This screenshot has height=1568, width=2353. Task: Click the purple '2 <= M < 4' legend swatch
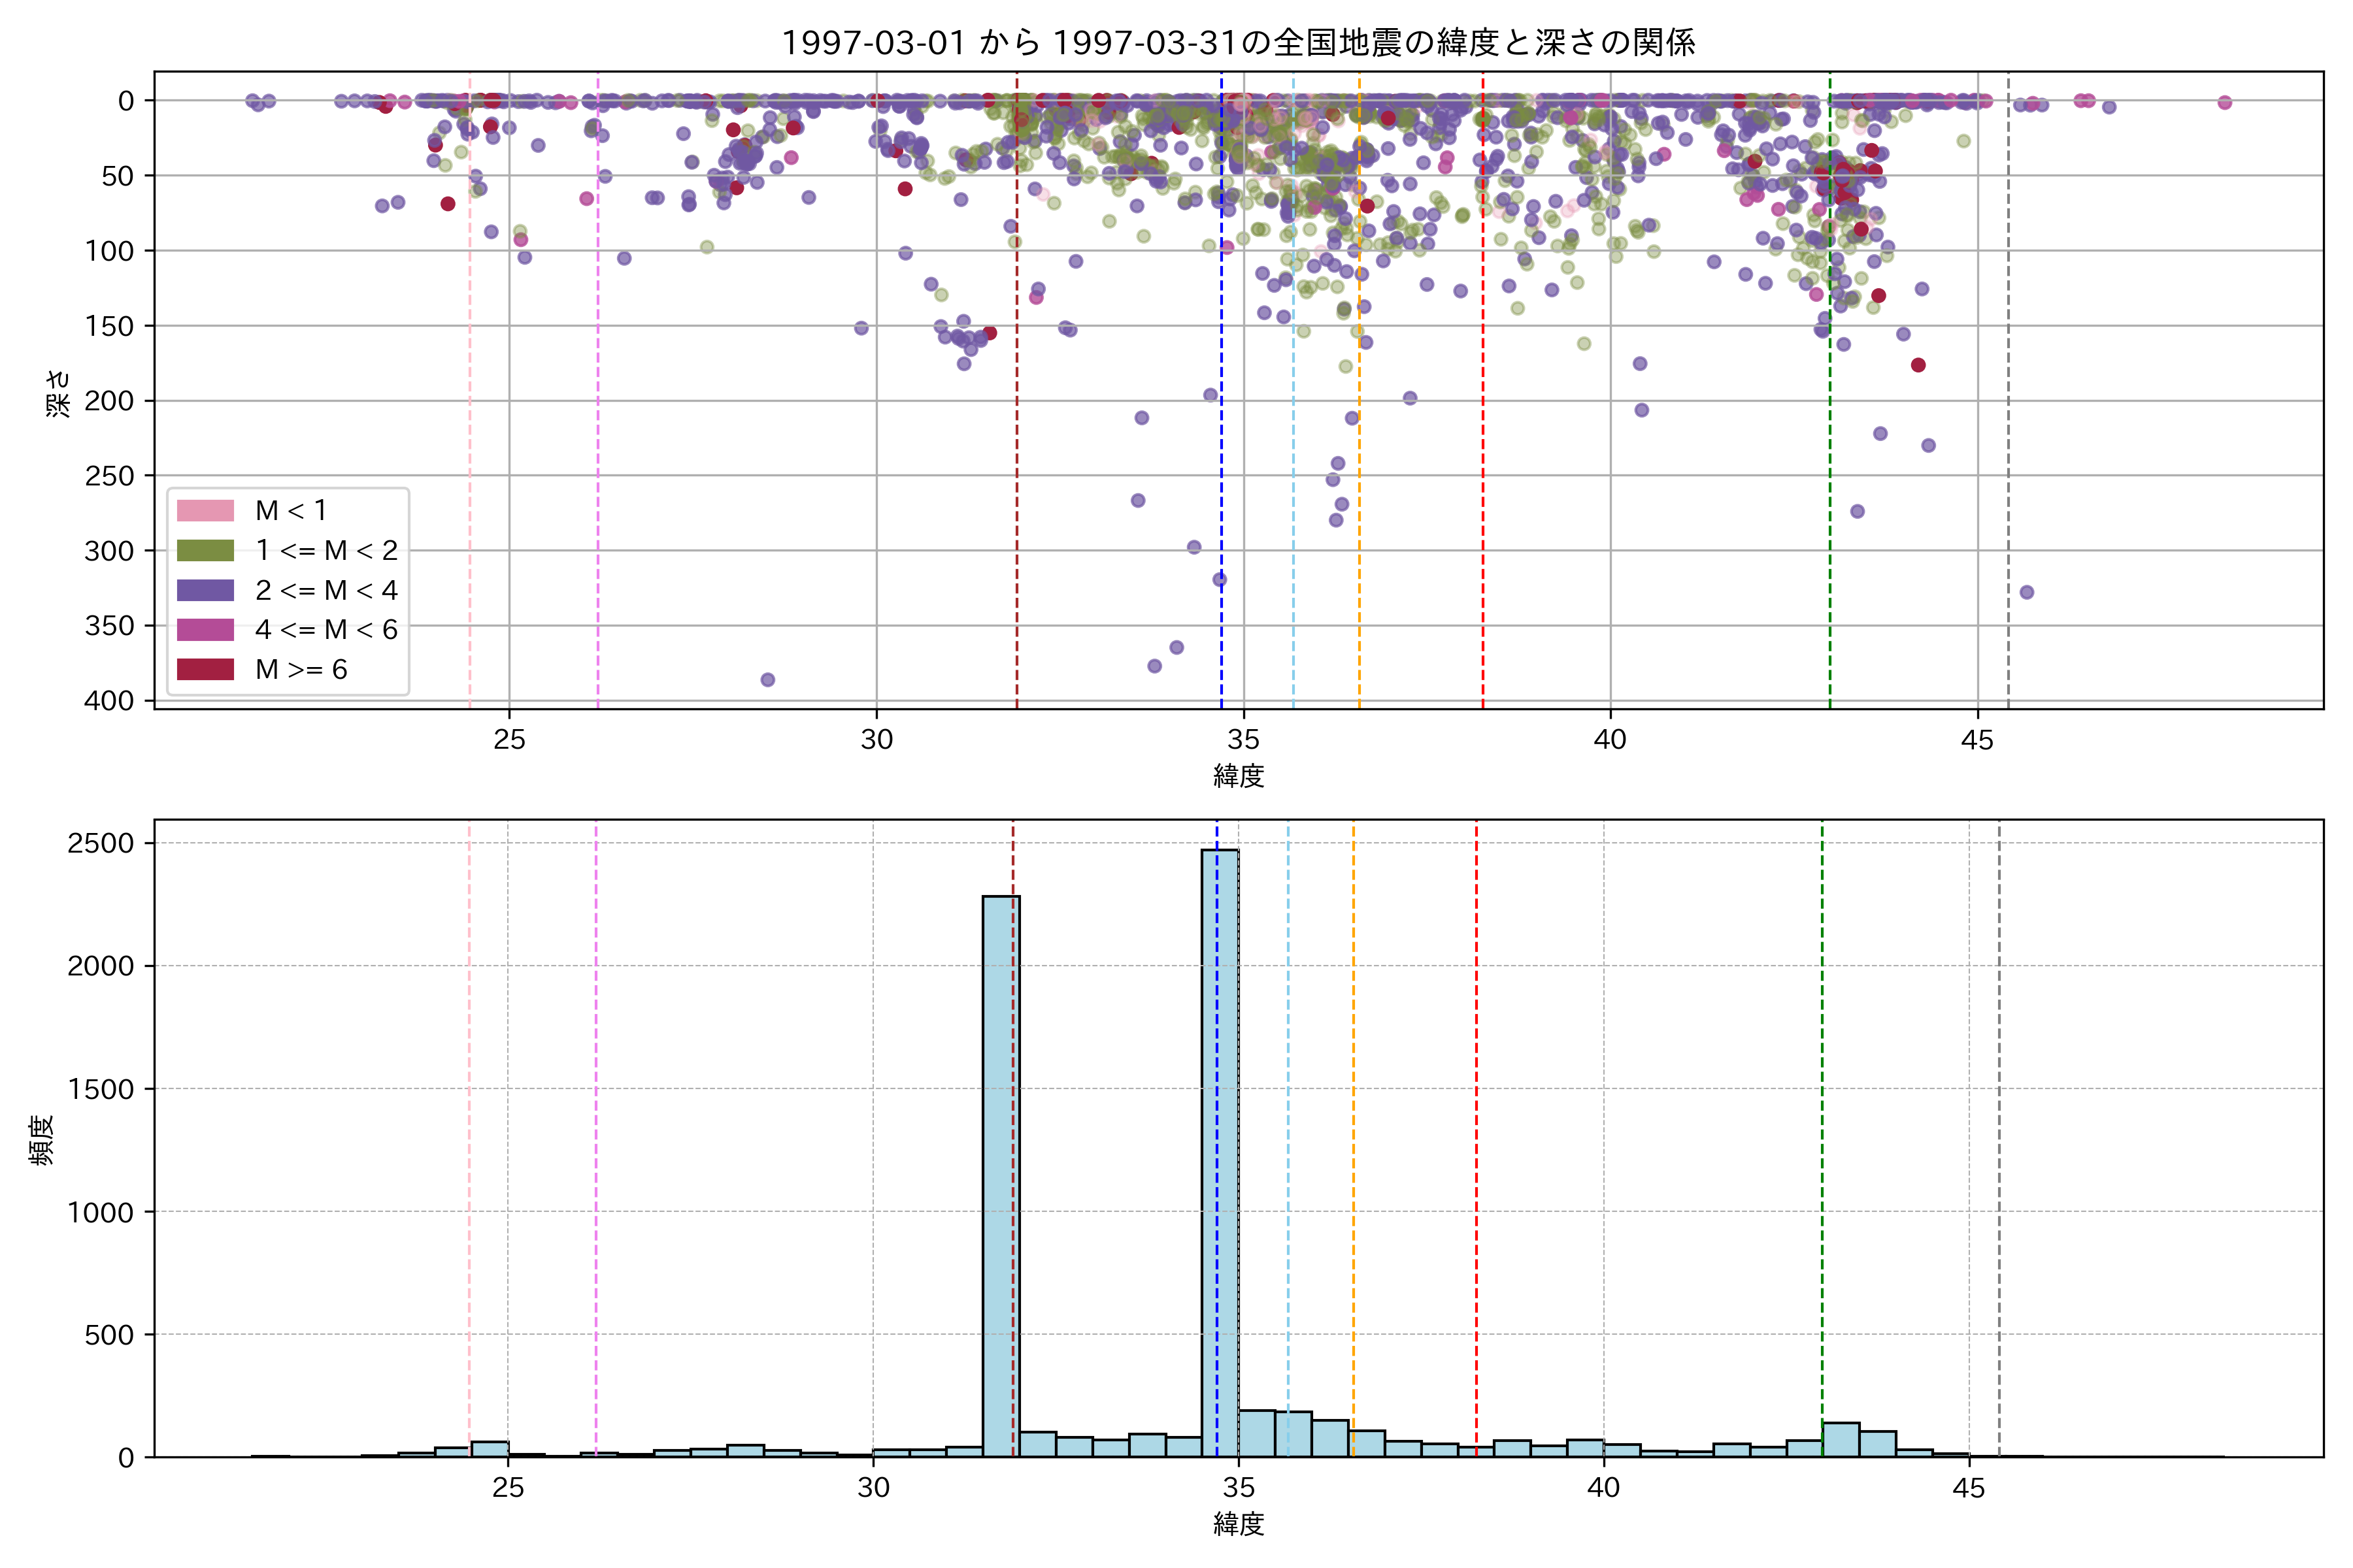pos(205,590)
